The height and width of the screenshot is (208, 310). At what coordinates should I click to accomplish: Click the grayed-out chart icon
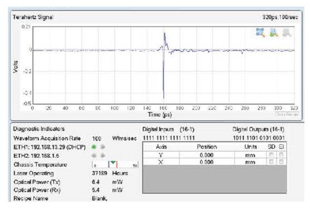click(287, 32)
